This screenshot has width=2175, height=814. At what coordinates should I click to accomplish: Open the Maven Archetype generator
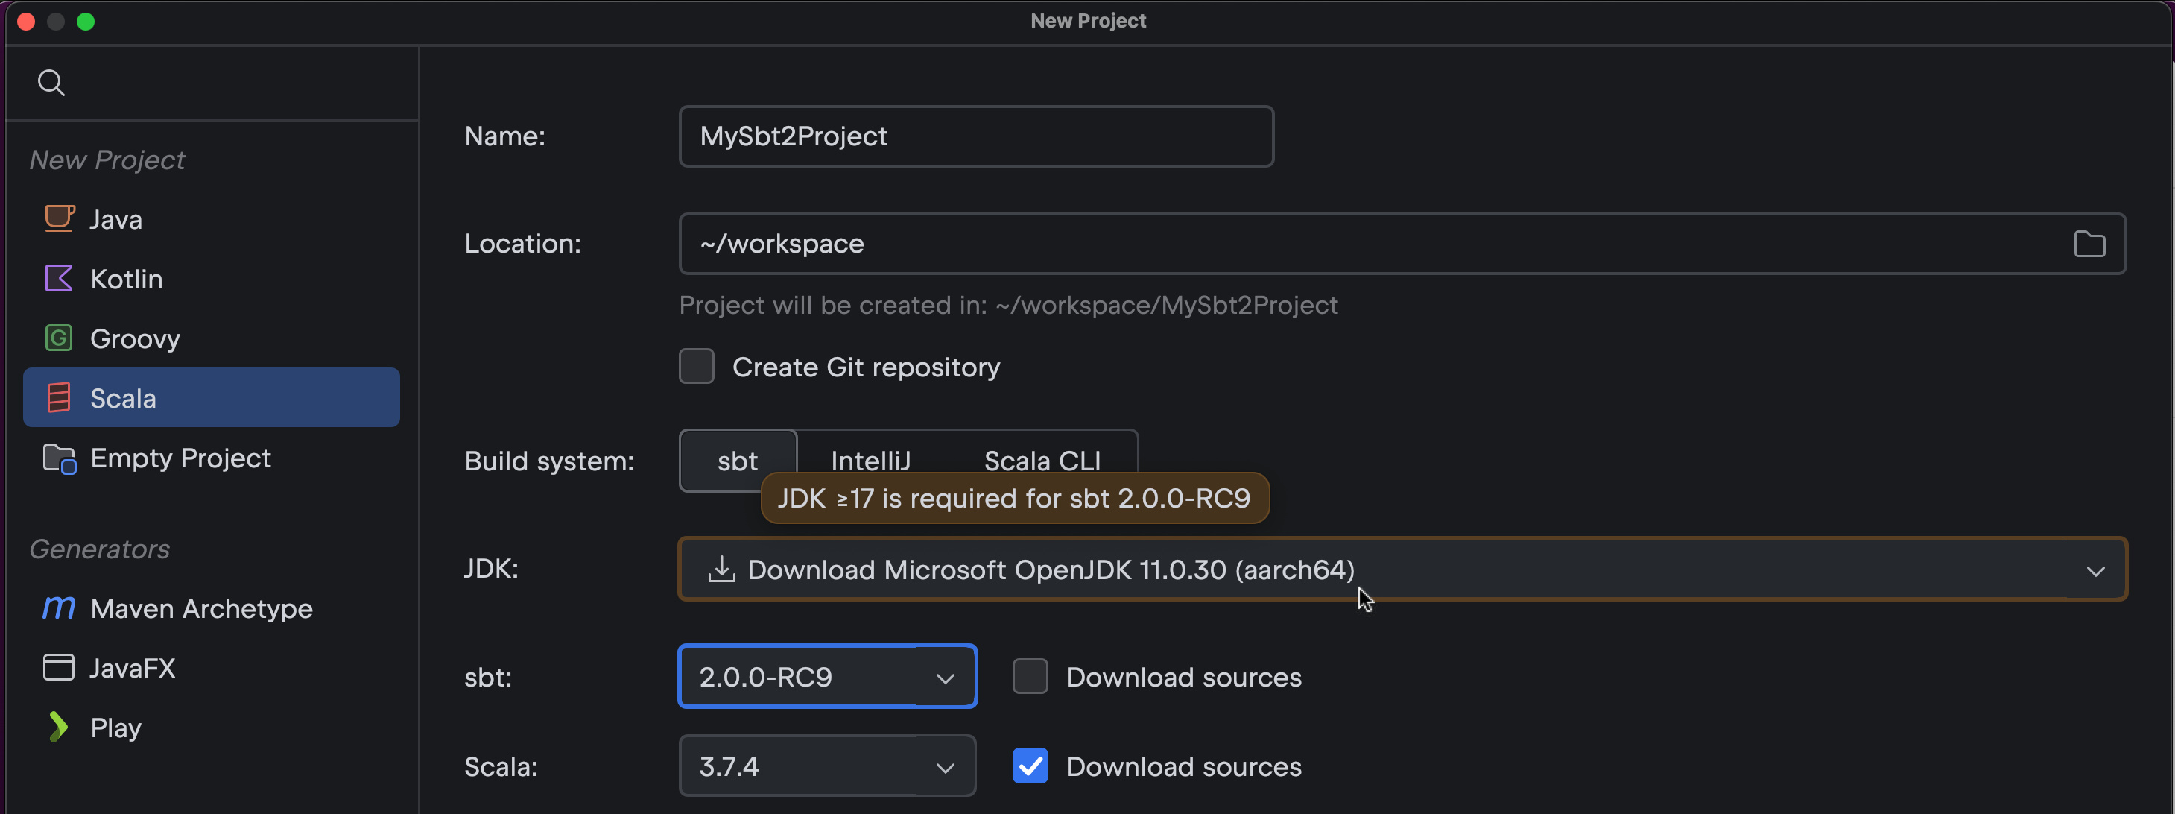click(x=201, y=608)
